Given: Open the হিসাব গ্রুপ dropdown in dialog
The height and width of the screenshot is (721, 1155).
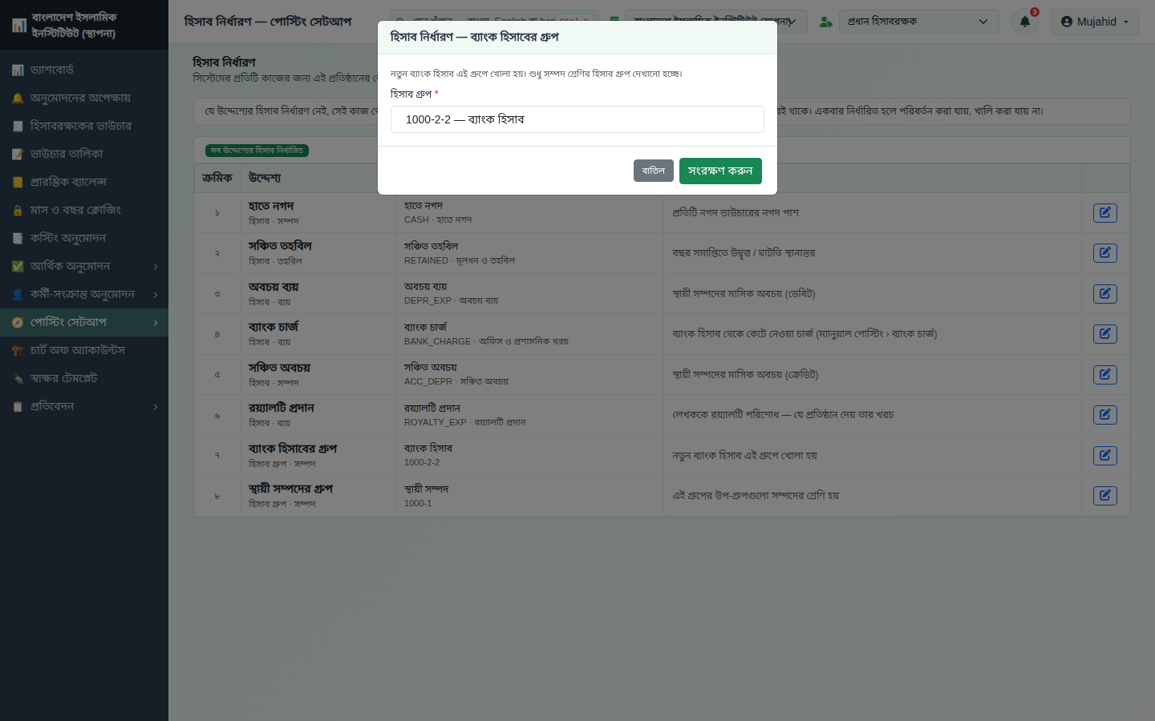Looking at the screenshot, I should tap(577, 119).
